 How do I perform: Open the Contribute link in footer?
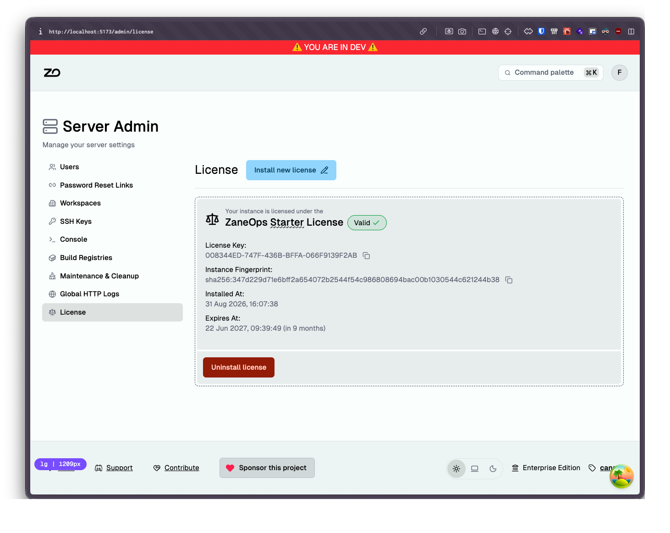click(x=181, y=468)
